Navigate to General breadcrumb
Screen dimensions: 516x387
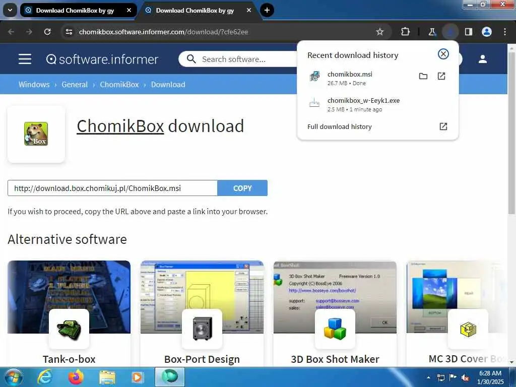(75, 85)
